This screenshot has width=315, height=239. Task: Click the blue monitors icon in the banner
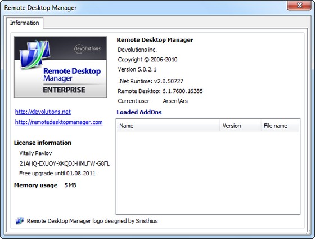pos(35,55)
